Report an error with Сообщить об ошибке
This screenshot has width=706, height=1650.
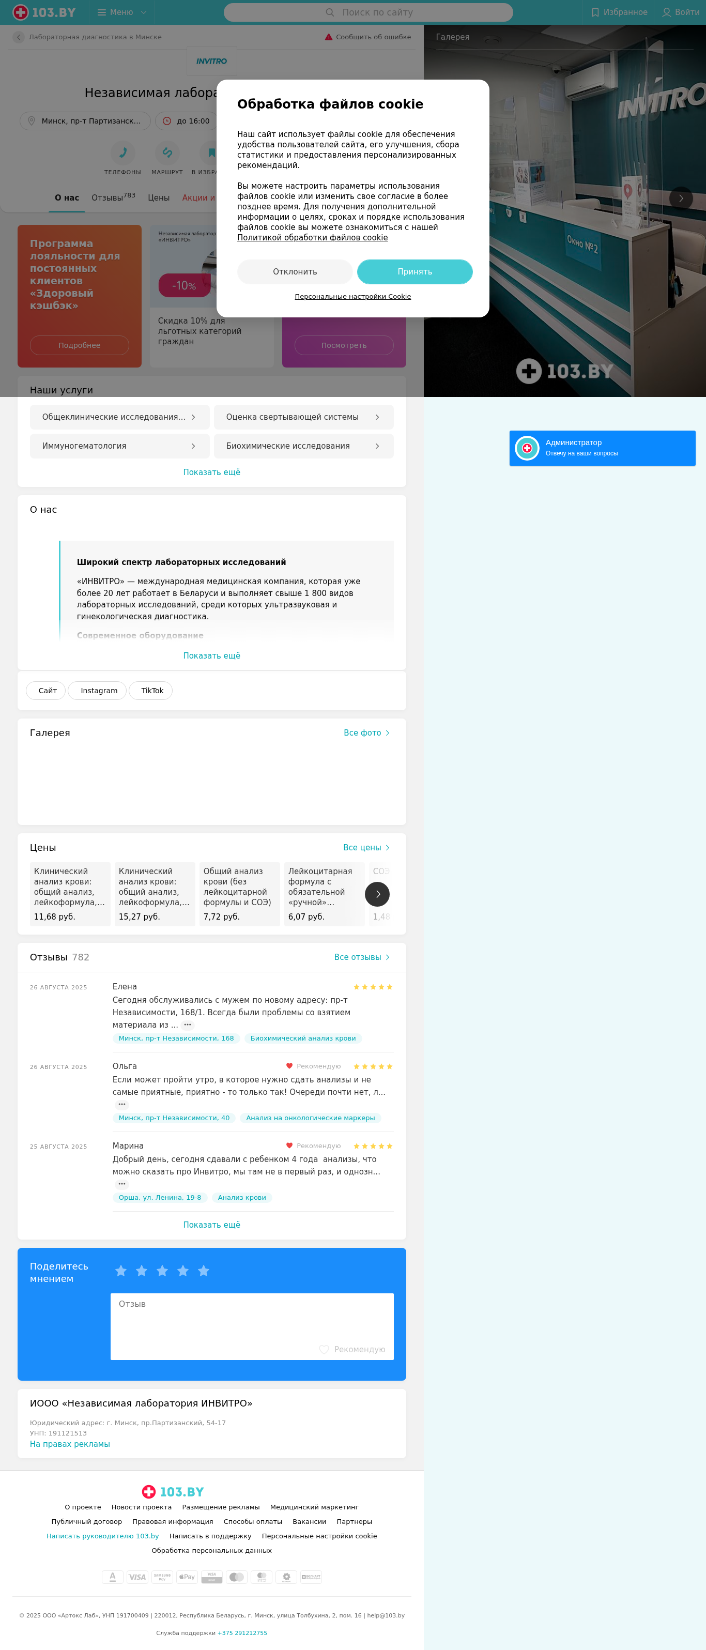tap(368, 37)
